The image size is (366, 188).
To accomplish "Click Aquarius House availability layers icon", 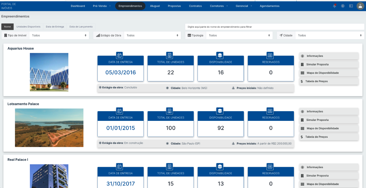I will 220,55.
